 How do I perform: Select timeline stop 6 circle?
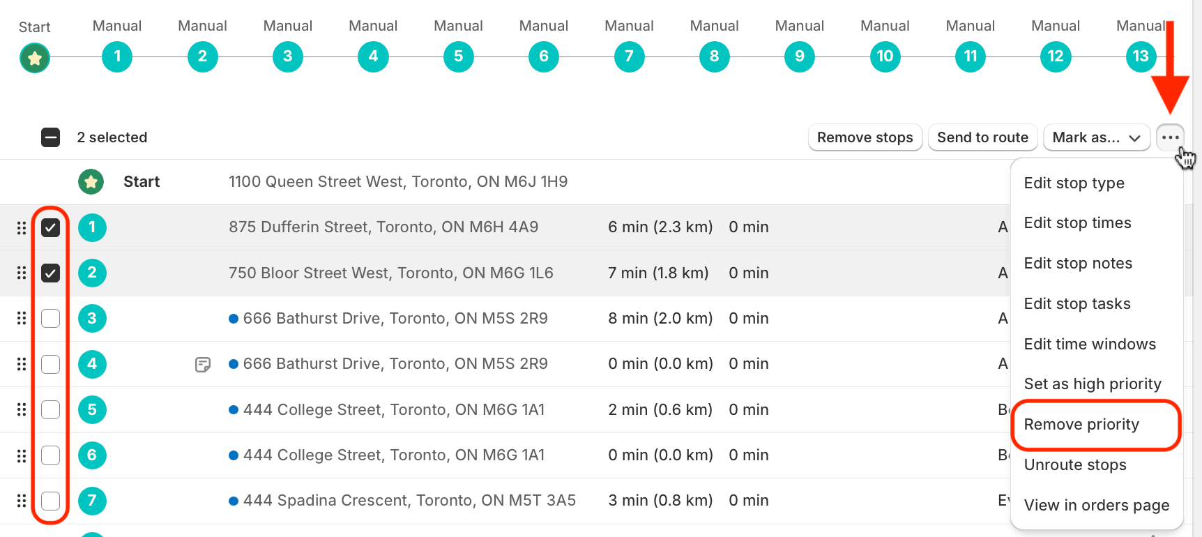tap(544, 56)
